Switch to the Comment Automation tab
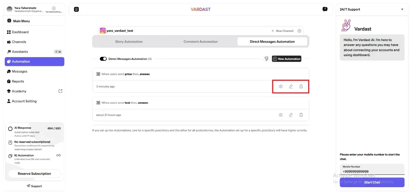 200,42
